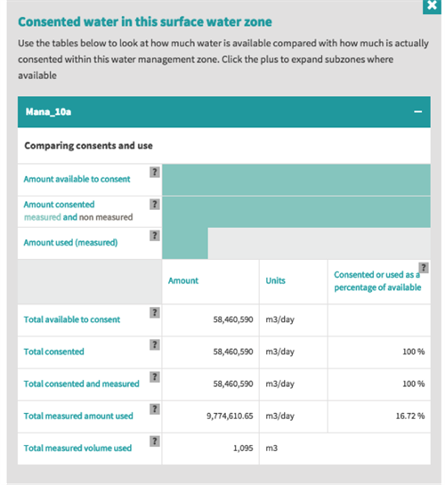Click the Mana_10a header bar
The width and height of the screenshot is (445, 485).
[224, 112]
